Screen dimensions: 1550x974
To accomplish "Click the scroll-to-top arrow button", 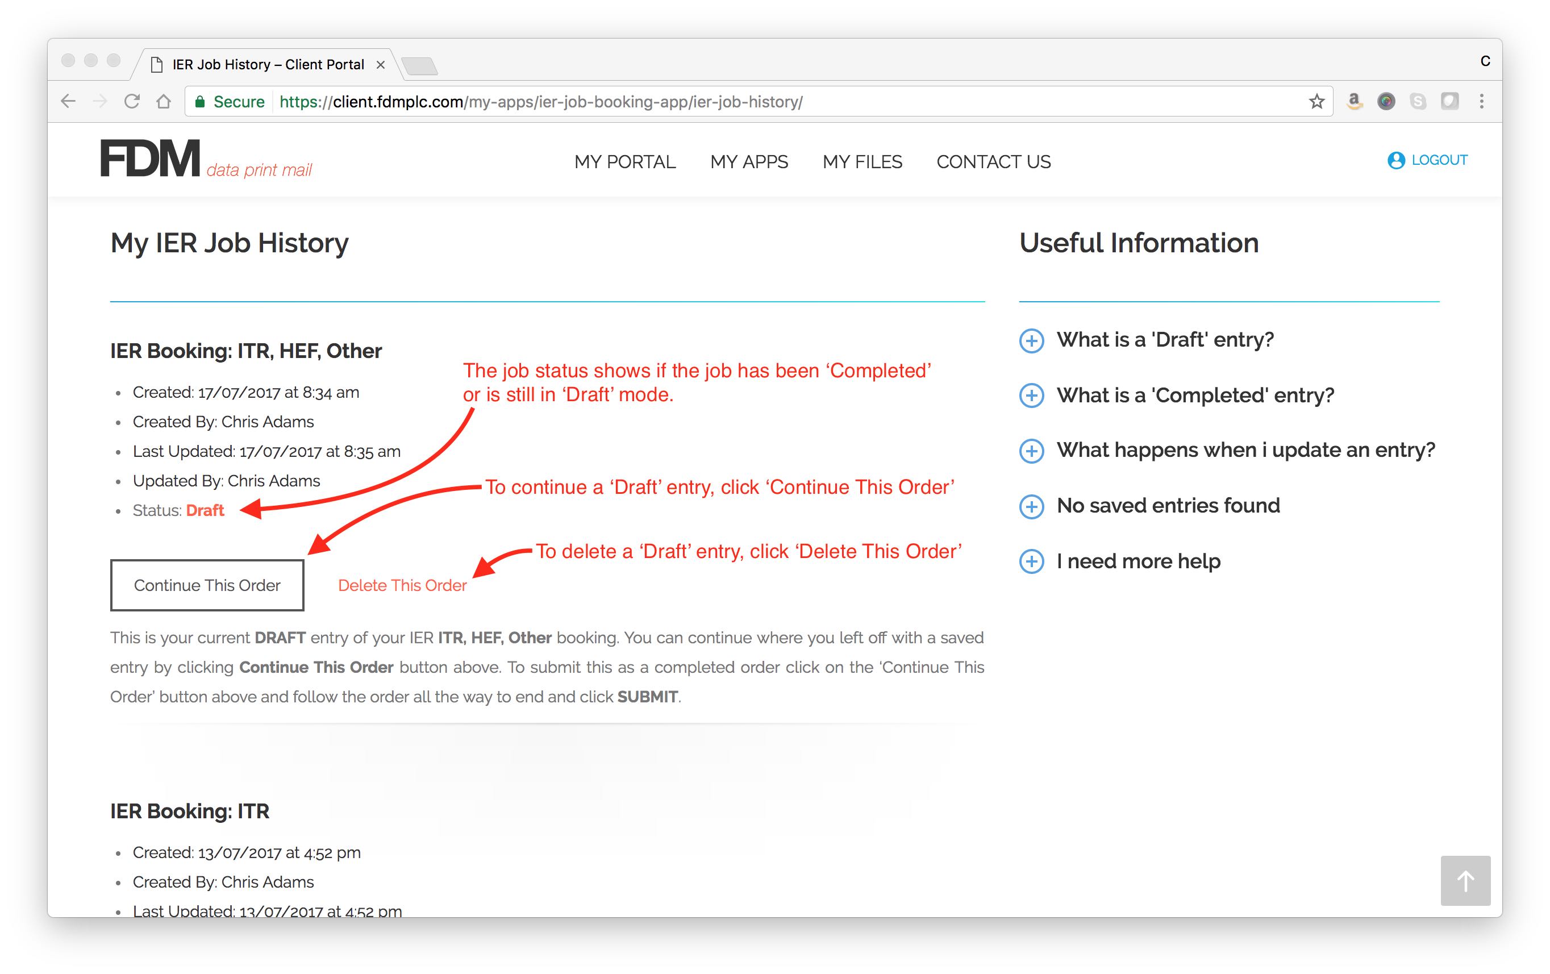I will [1465, 880].
